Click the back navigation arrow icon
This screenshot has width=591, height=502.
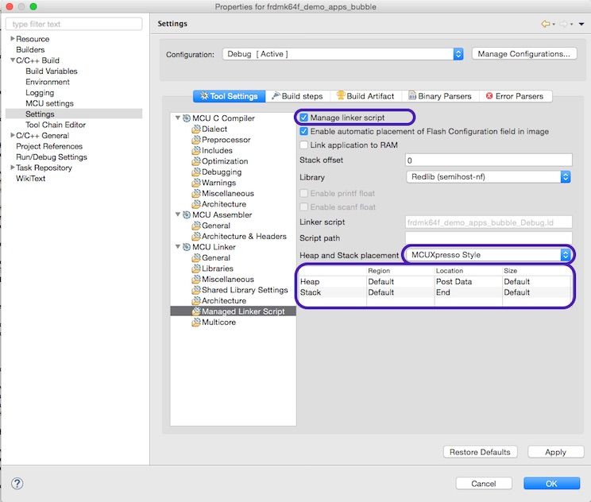point(546,24)
